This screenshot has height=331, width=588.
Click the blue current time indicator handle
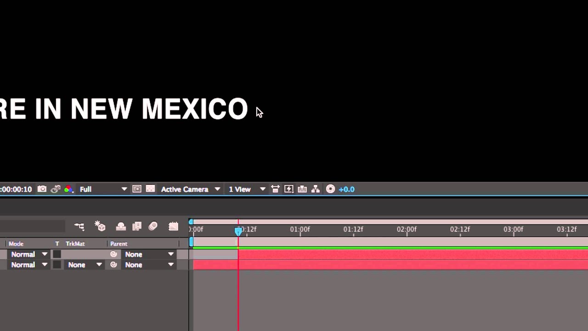(238, 231)
